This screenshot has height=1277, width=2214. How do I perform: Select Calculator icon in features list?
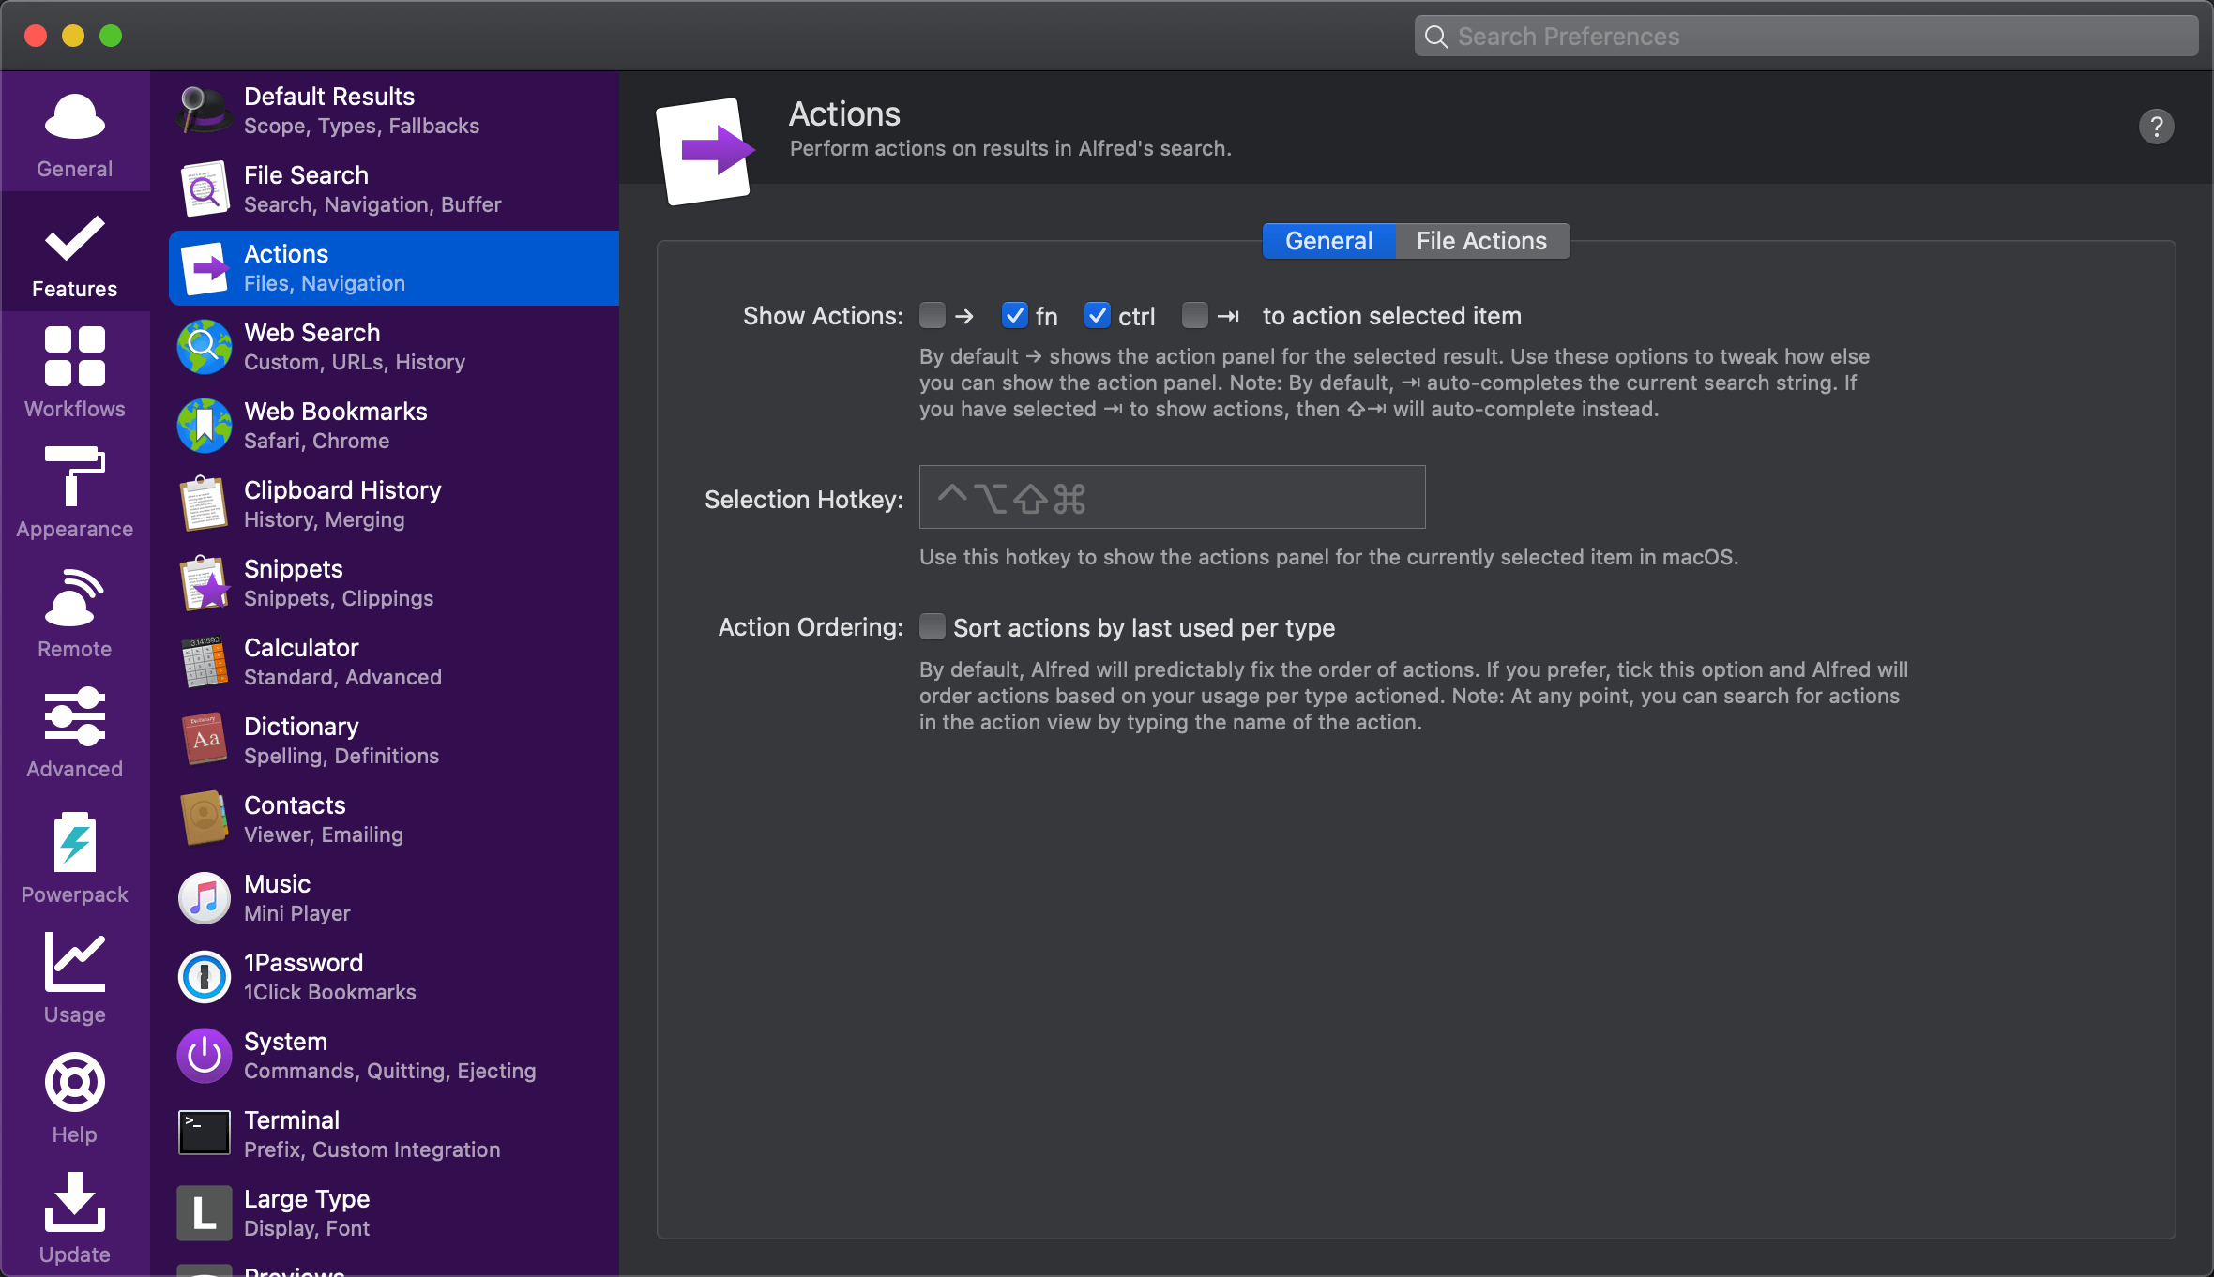click(x=205, y=662)
